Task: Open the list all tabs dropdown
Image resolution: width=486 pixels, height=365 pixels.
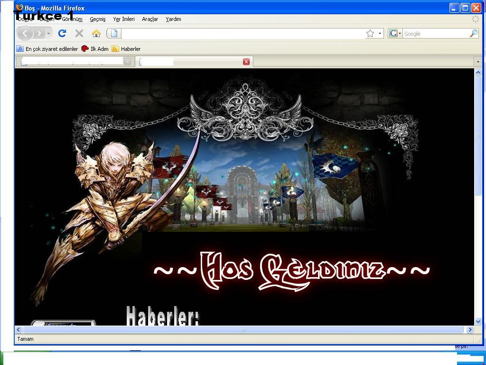Action: click(478, 62)
